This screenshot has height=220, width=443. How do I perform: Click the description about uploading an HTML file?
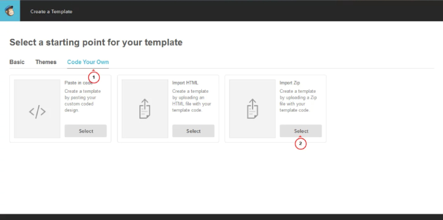point(191,101)
